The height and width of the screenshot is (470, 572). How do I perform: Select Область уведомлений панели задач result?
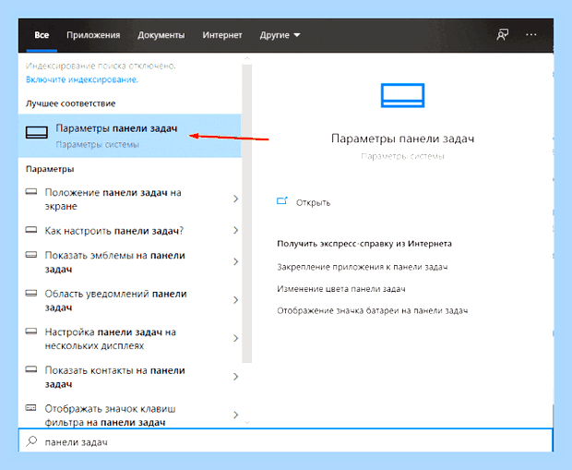point(130,300)
